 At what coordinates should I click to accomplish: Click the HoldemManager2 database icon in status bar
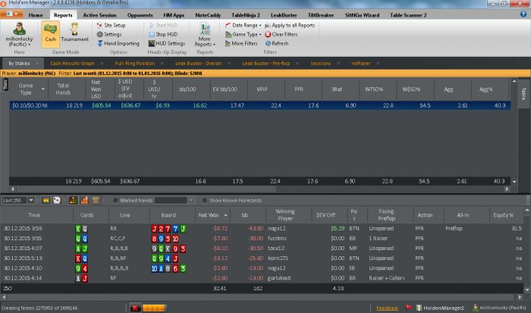(419, 308)
